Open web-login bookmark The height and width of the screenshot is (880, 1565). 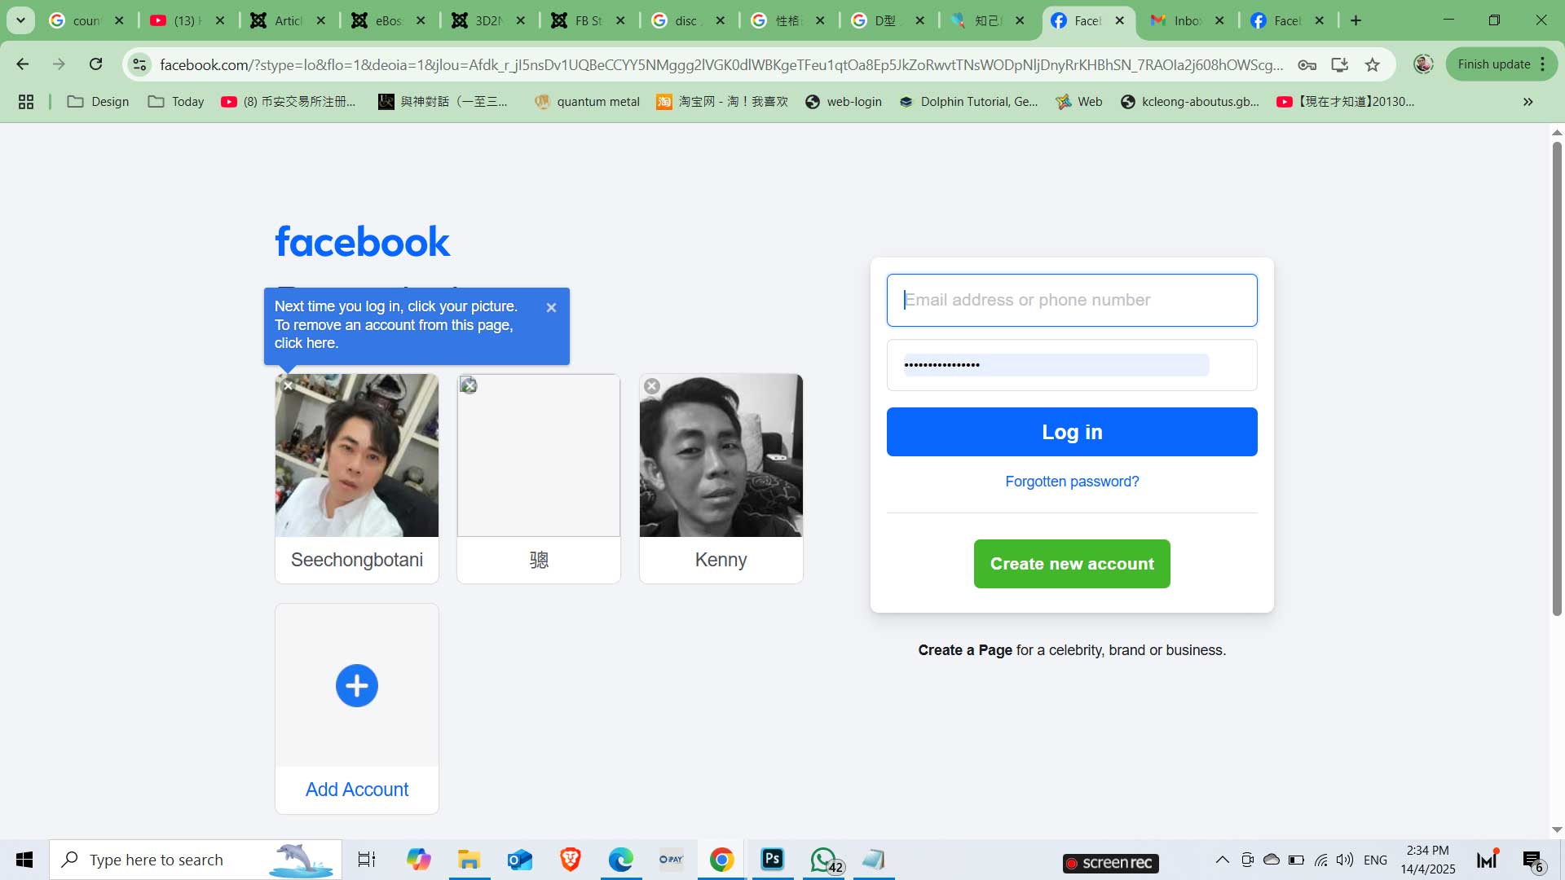(x=843, y=102)
